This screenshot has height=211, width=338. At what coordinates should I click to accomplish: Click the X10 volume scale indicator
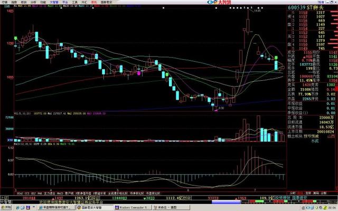[x=10, y=140]
